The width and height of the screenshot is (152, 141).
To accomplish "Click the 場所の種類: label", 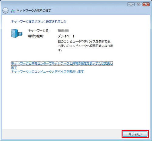I will (36, 36).
